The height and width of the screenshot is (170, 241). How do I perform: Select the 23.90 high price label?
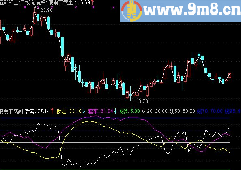click(46, 10)
